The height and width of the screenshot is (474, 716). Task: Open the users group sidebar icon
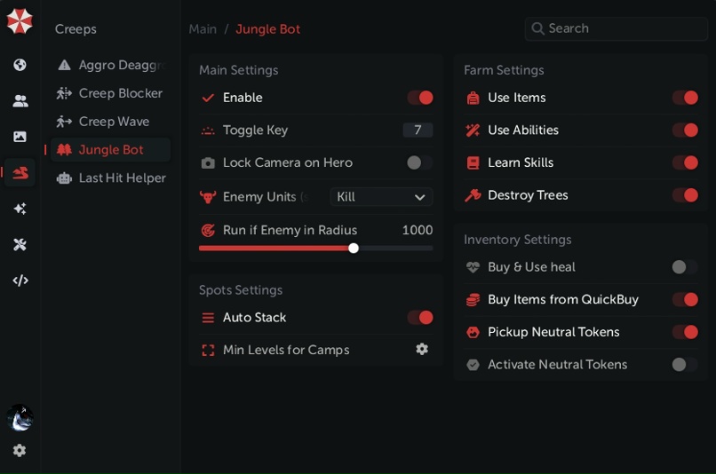20,101
